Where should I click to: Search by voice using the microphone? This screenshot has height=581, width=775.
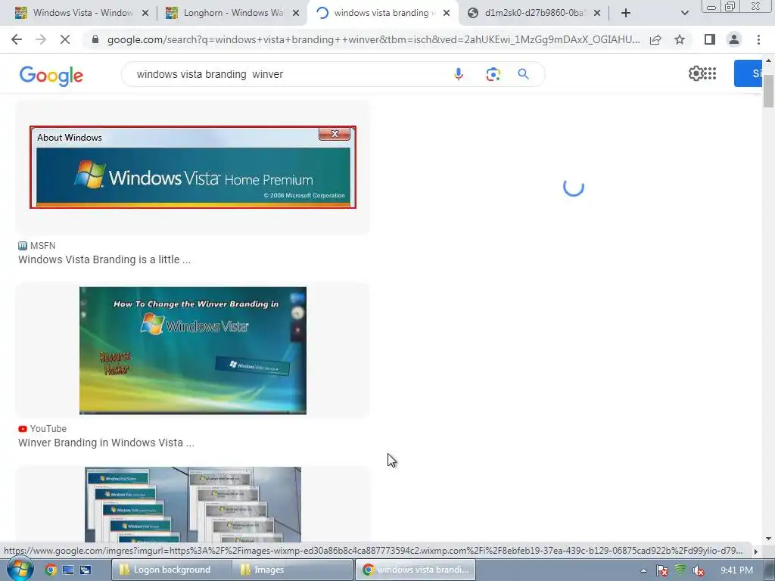click(458, 74)
